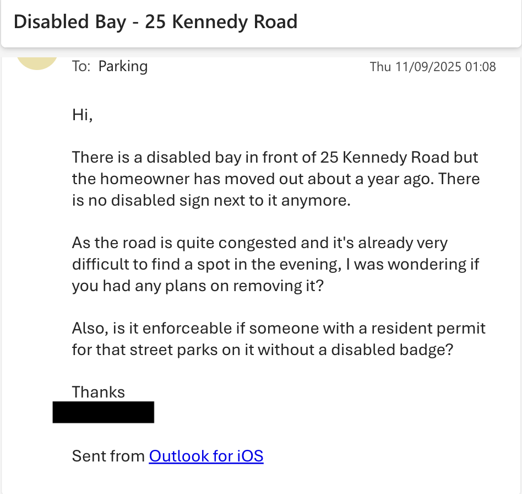Viewport: 522px width, 494px height.
Task: Click the blacked-out signature block
Action: 103,412
